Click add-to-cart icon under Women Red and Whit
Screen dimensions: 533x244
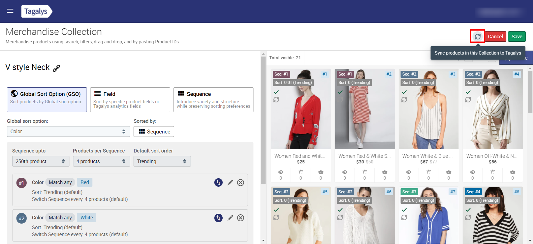click(x=301, y=172)
